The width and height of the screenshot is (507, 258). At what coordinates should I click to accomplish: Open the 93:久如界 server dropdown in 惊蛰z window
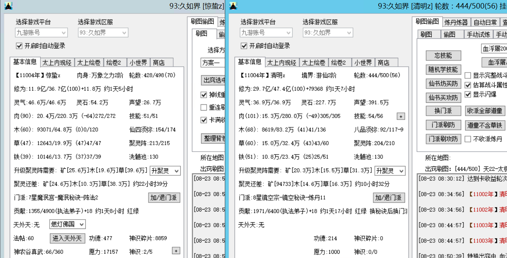pos(103,33)
